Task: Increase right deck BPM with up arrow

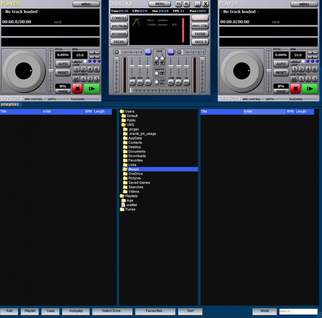Action: click(x=312, y=53)
